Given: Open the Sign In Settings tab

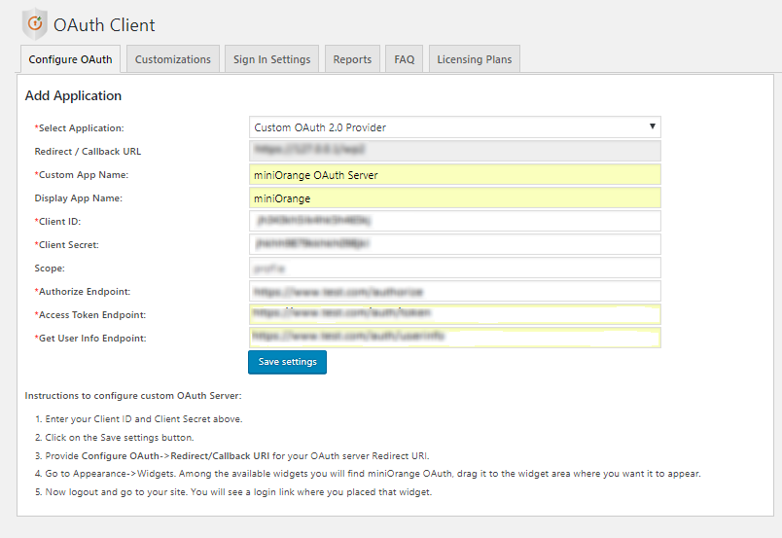Looking at the screenshot, I should point(271,59).
